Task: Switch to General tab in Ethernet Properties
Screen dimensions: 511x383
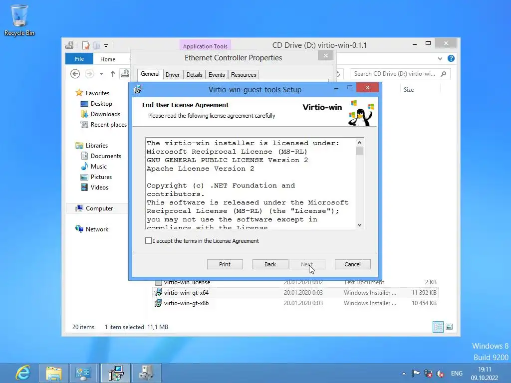Action: tap(150, 74)
